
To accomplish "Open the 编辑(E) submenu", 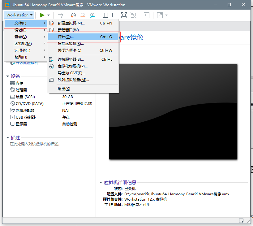I will (25, 30).
